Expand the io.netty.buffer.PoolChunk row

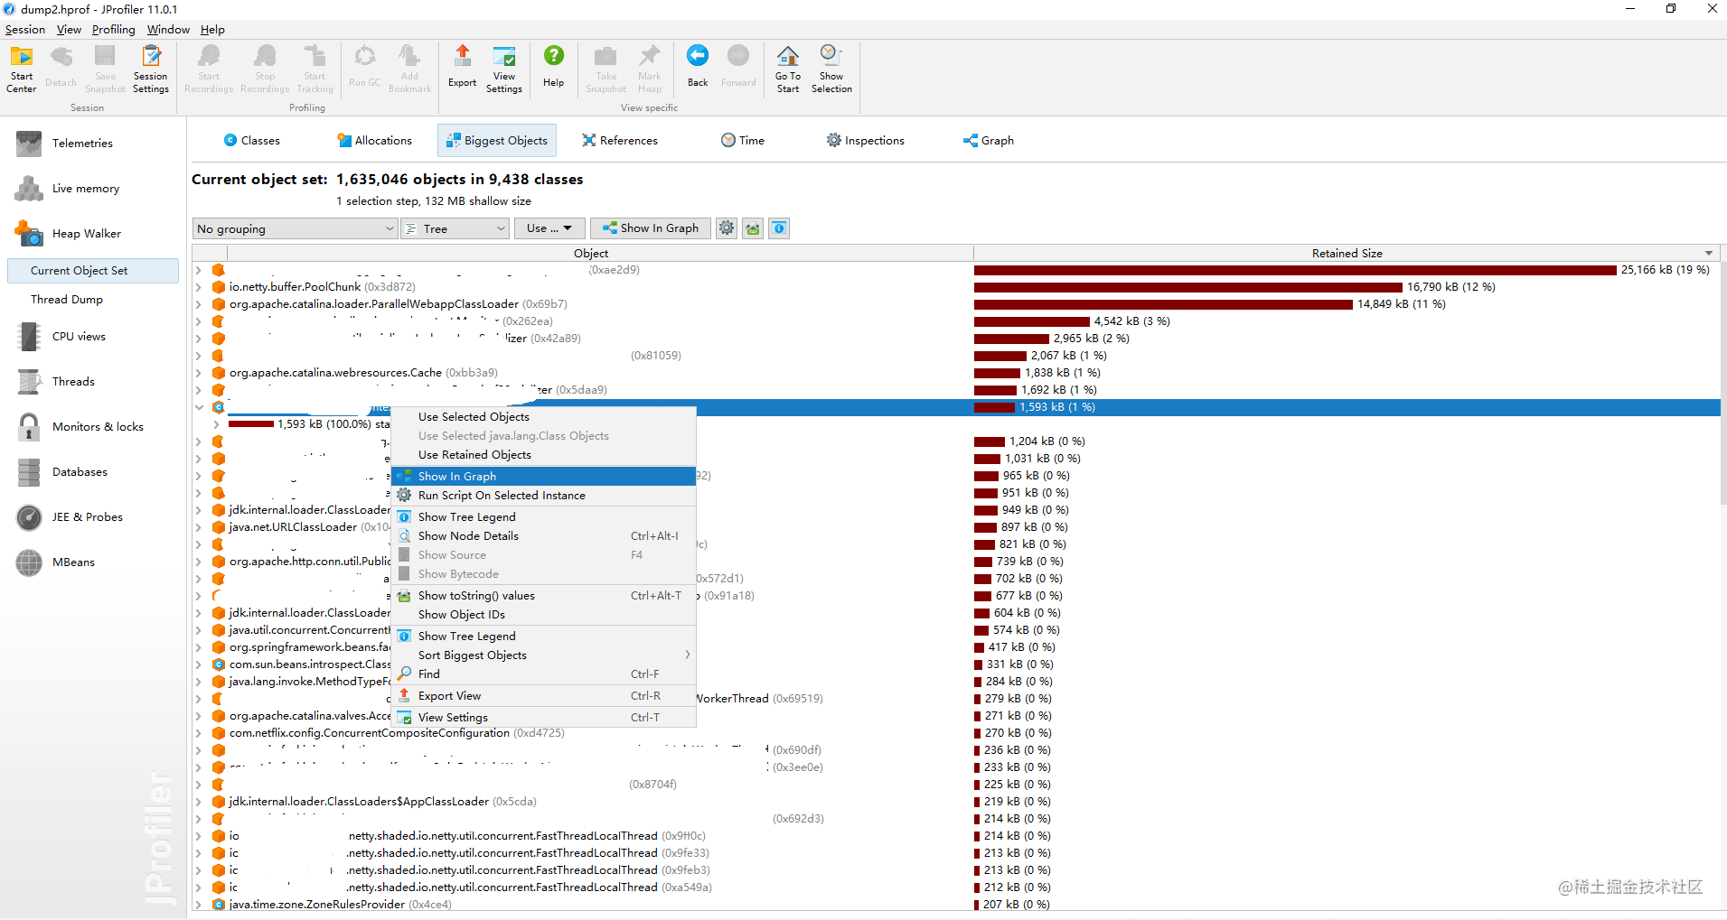pos(198,287)
